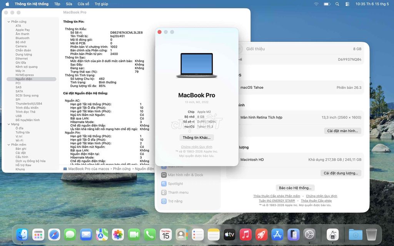Open the Cửa sổ menu

pos(83,4)
